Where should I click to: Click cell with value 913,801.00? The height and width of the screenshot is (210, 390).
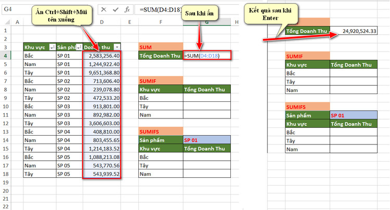click(102, 107)
